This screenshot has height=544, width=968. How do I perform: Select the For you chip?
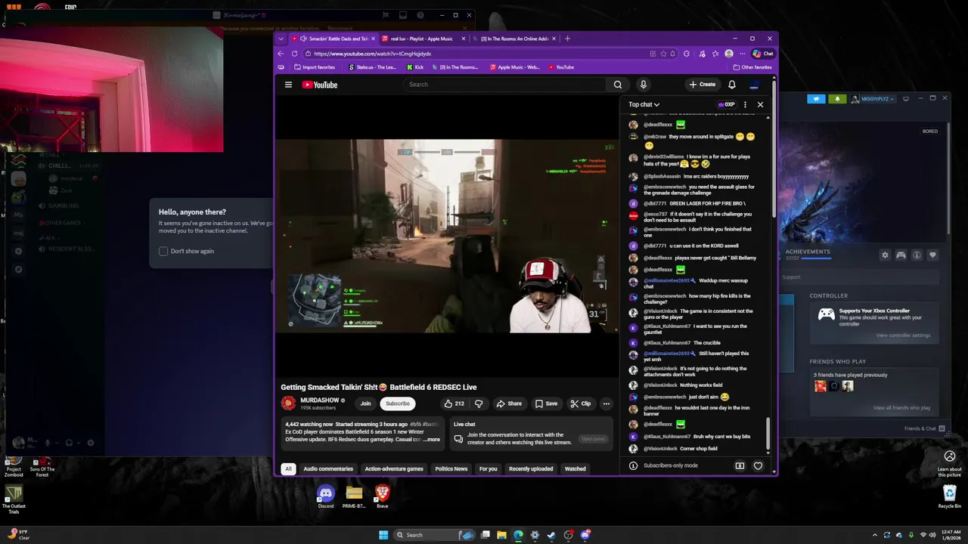click(489, 468)
